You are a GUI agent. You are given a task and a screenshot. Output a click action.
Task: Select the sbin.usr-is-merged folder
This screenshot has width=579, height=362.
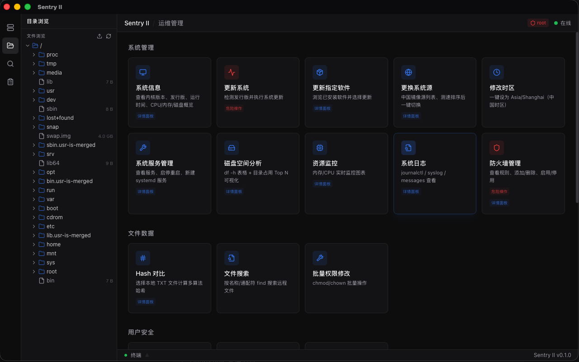point(69,145)
